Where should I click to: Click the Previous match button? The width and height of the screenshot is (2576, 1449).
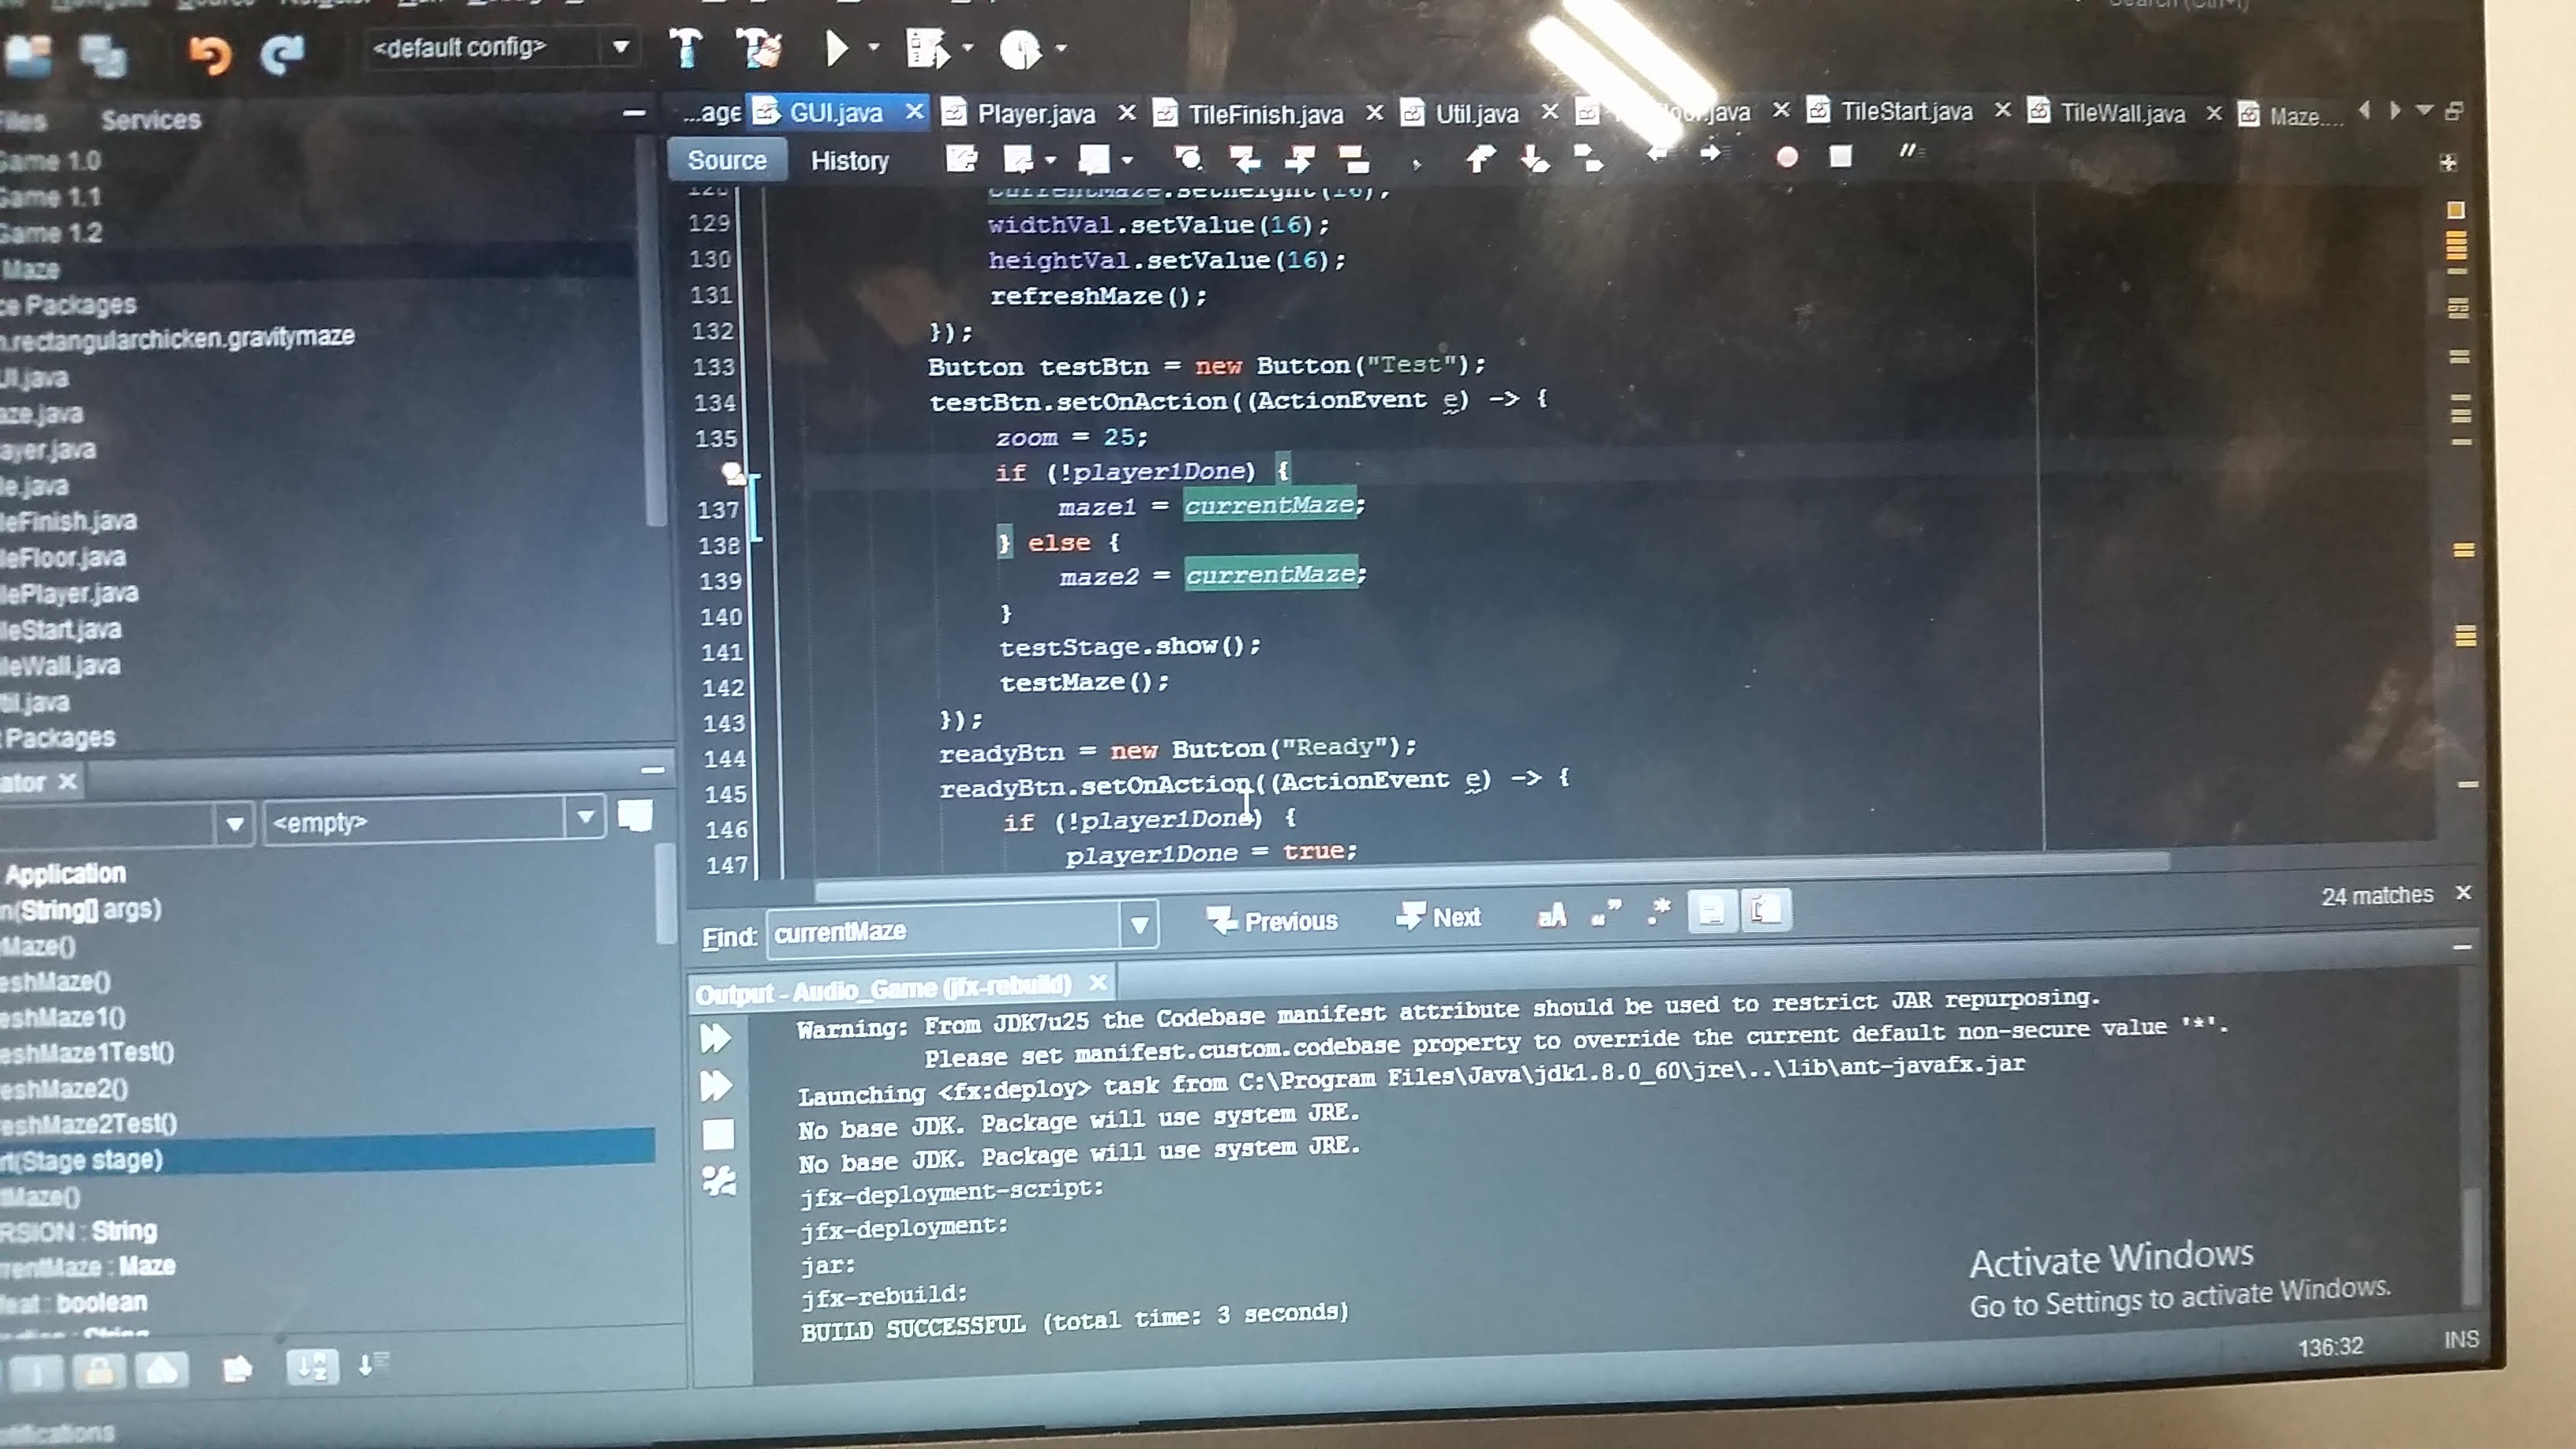1272,920
